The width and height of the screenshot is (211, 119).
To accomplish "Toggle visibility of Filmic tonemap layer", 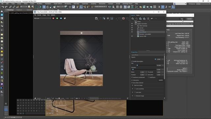I will [x=132, y=26].
